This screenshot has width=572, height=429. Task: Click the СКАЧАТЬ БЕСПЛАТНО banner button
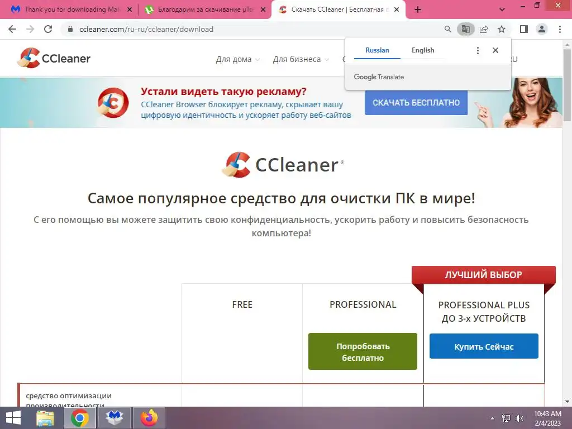[416, 103]
